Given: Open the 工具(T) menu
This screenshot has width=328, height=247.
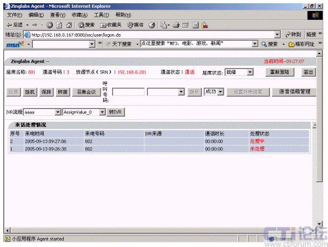Looking at the screenshot, I should click(101, 15).
